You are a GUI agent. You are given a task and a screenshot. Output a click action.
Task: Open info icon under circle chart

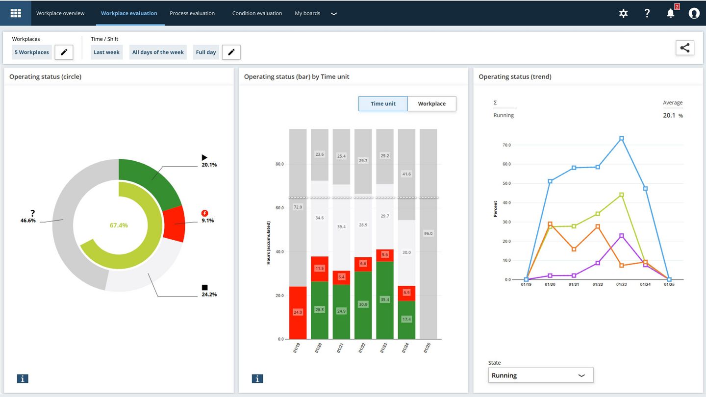(23, 378)
